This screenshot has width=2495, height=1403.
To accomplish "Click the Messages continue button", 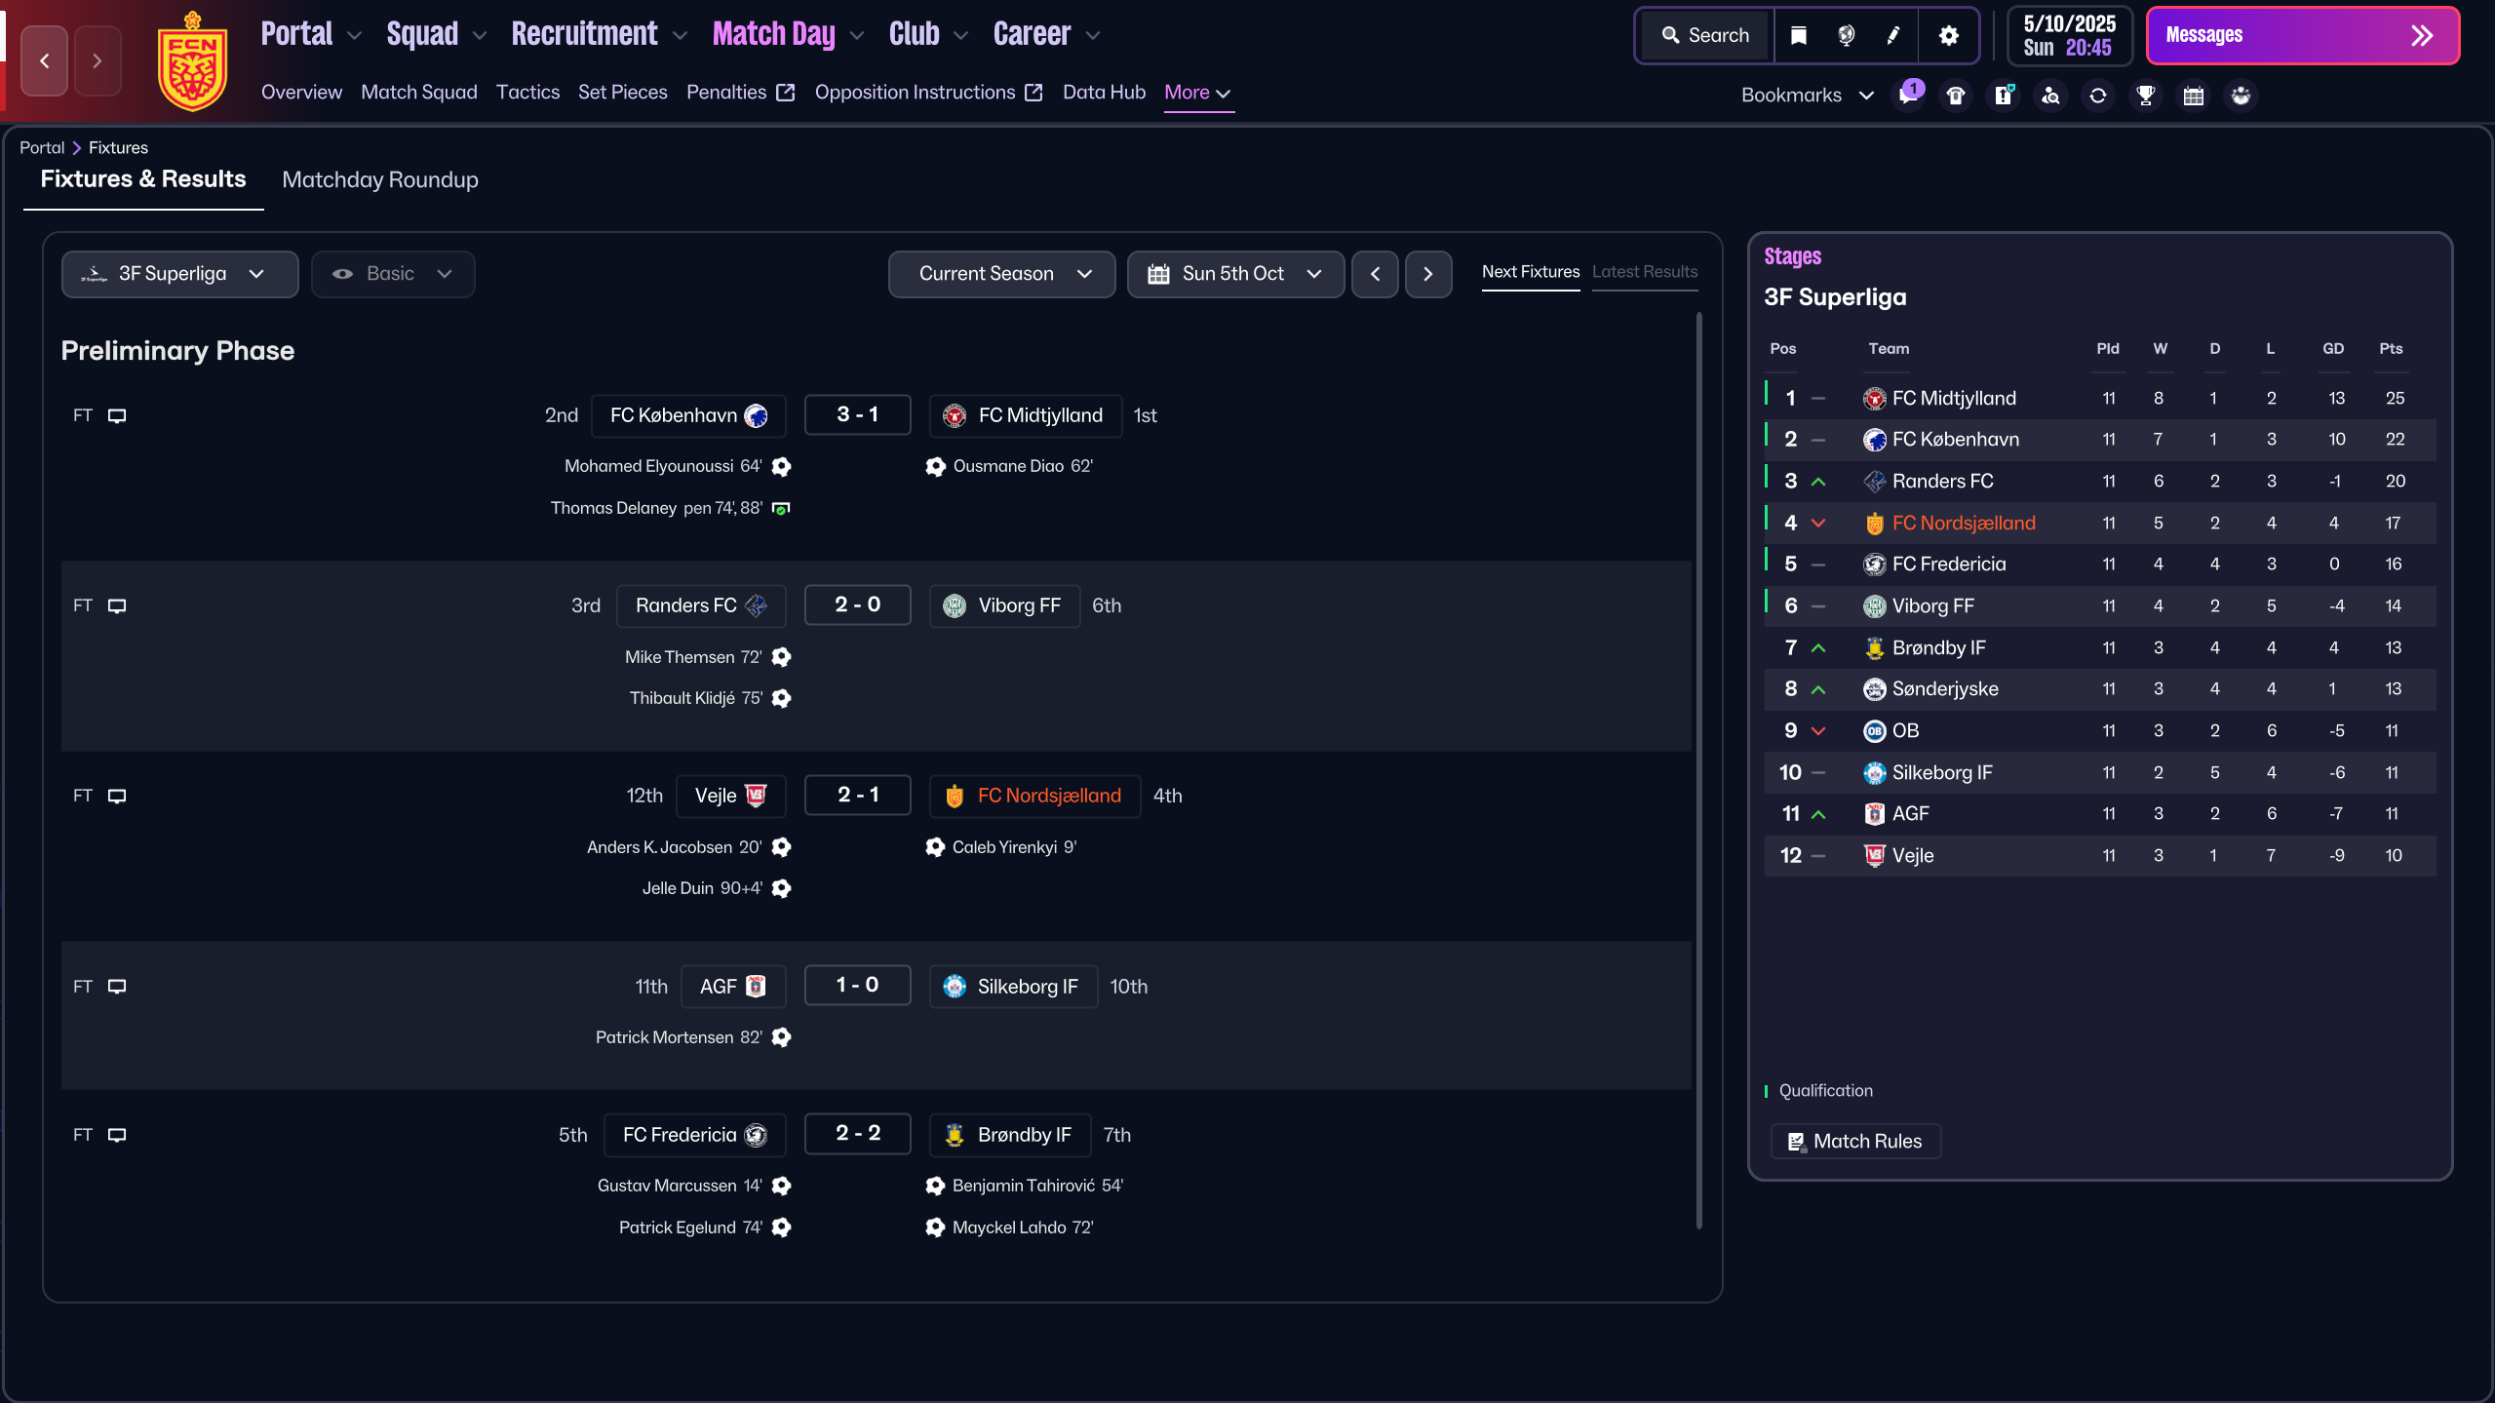I will pos(2302,36).
